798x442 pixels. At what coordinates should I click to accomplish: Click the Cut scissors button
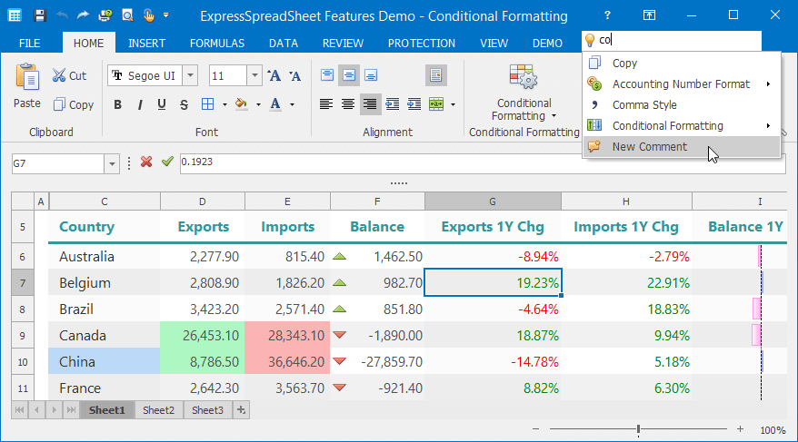69,75
